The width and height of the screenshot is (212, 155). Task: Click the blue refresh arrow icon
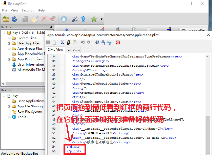14,19
